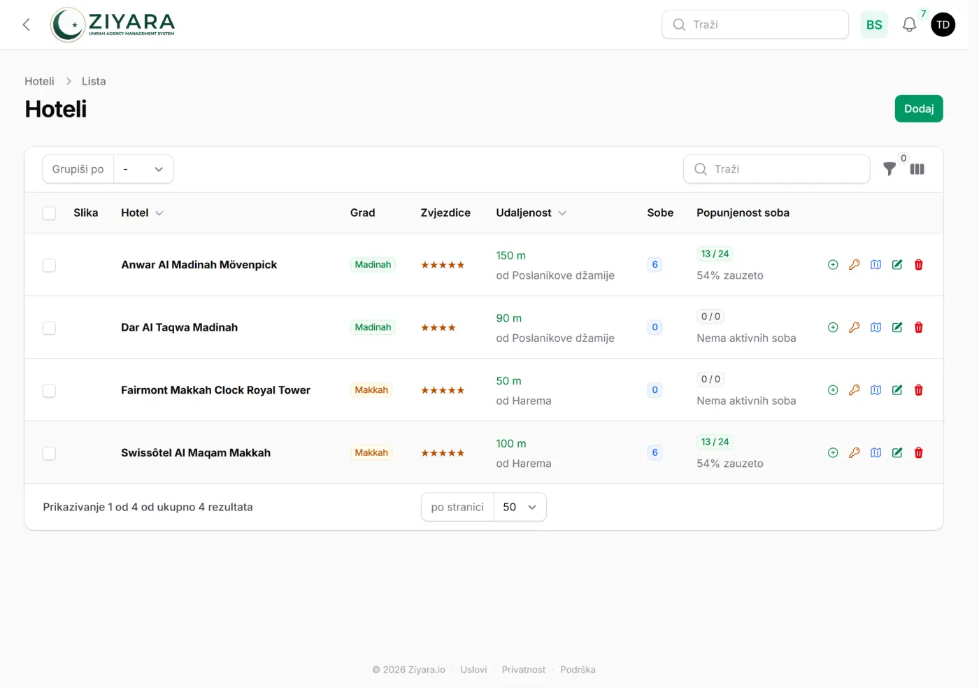Viewport: 979px width, 688px height.
Task: Click the 50 m distance value
Action: (x=509, y=381)
